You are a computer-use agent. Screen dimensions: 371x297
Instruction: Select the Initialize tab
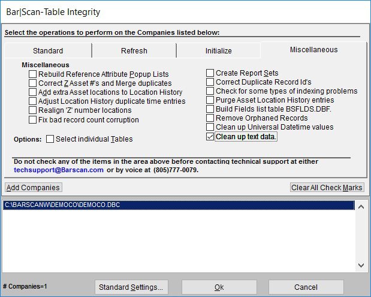(x=218, y=51)
